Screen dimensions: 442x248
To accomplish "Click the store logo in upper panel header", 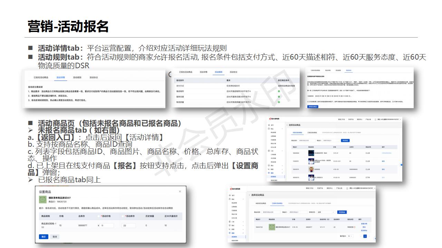I will [274, 119].
